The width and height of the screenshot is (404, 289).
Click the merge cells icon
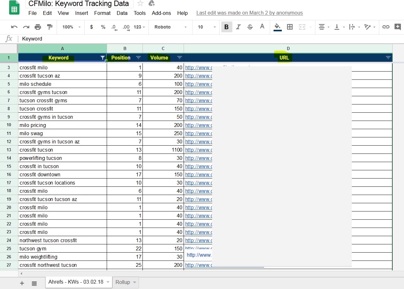[302, 27]
